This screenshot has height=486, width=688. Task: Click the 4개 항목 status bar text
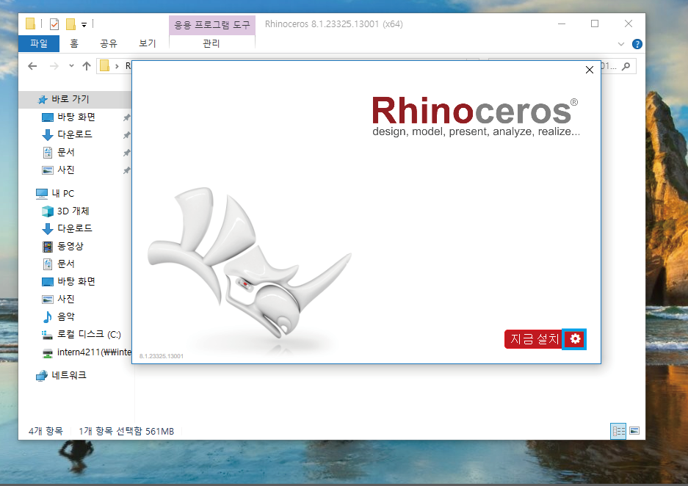coord(46,431)
